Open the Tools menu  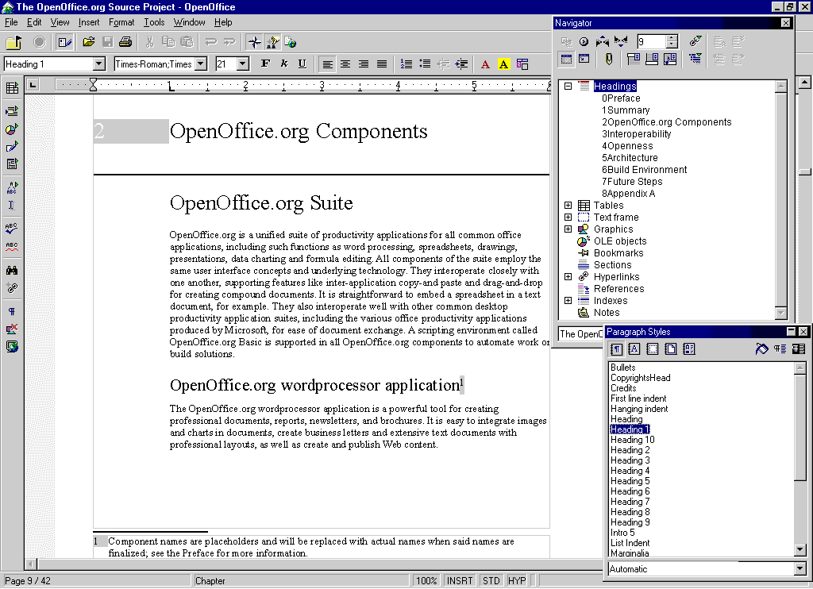click(x=154, y=22)
